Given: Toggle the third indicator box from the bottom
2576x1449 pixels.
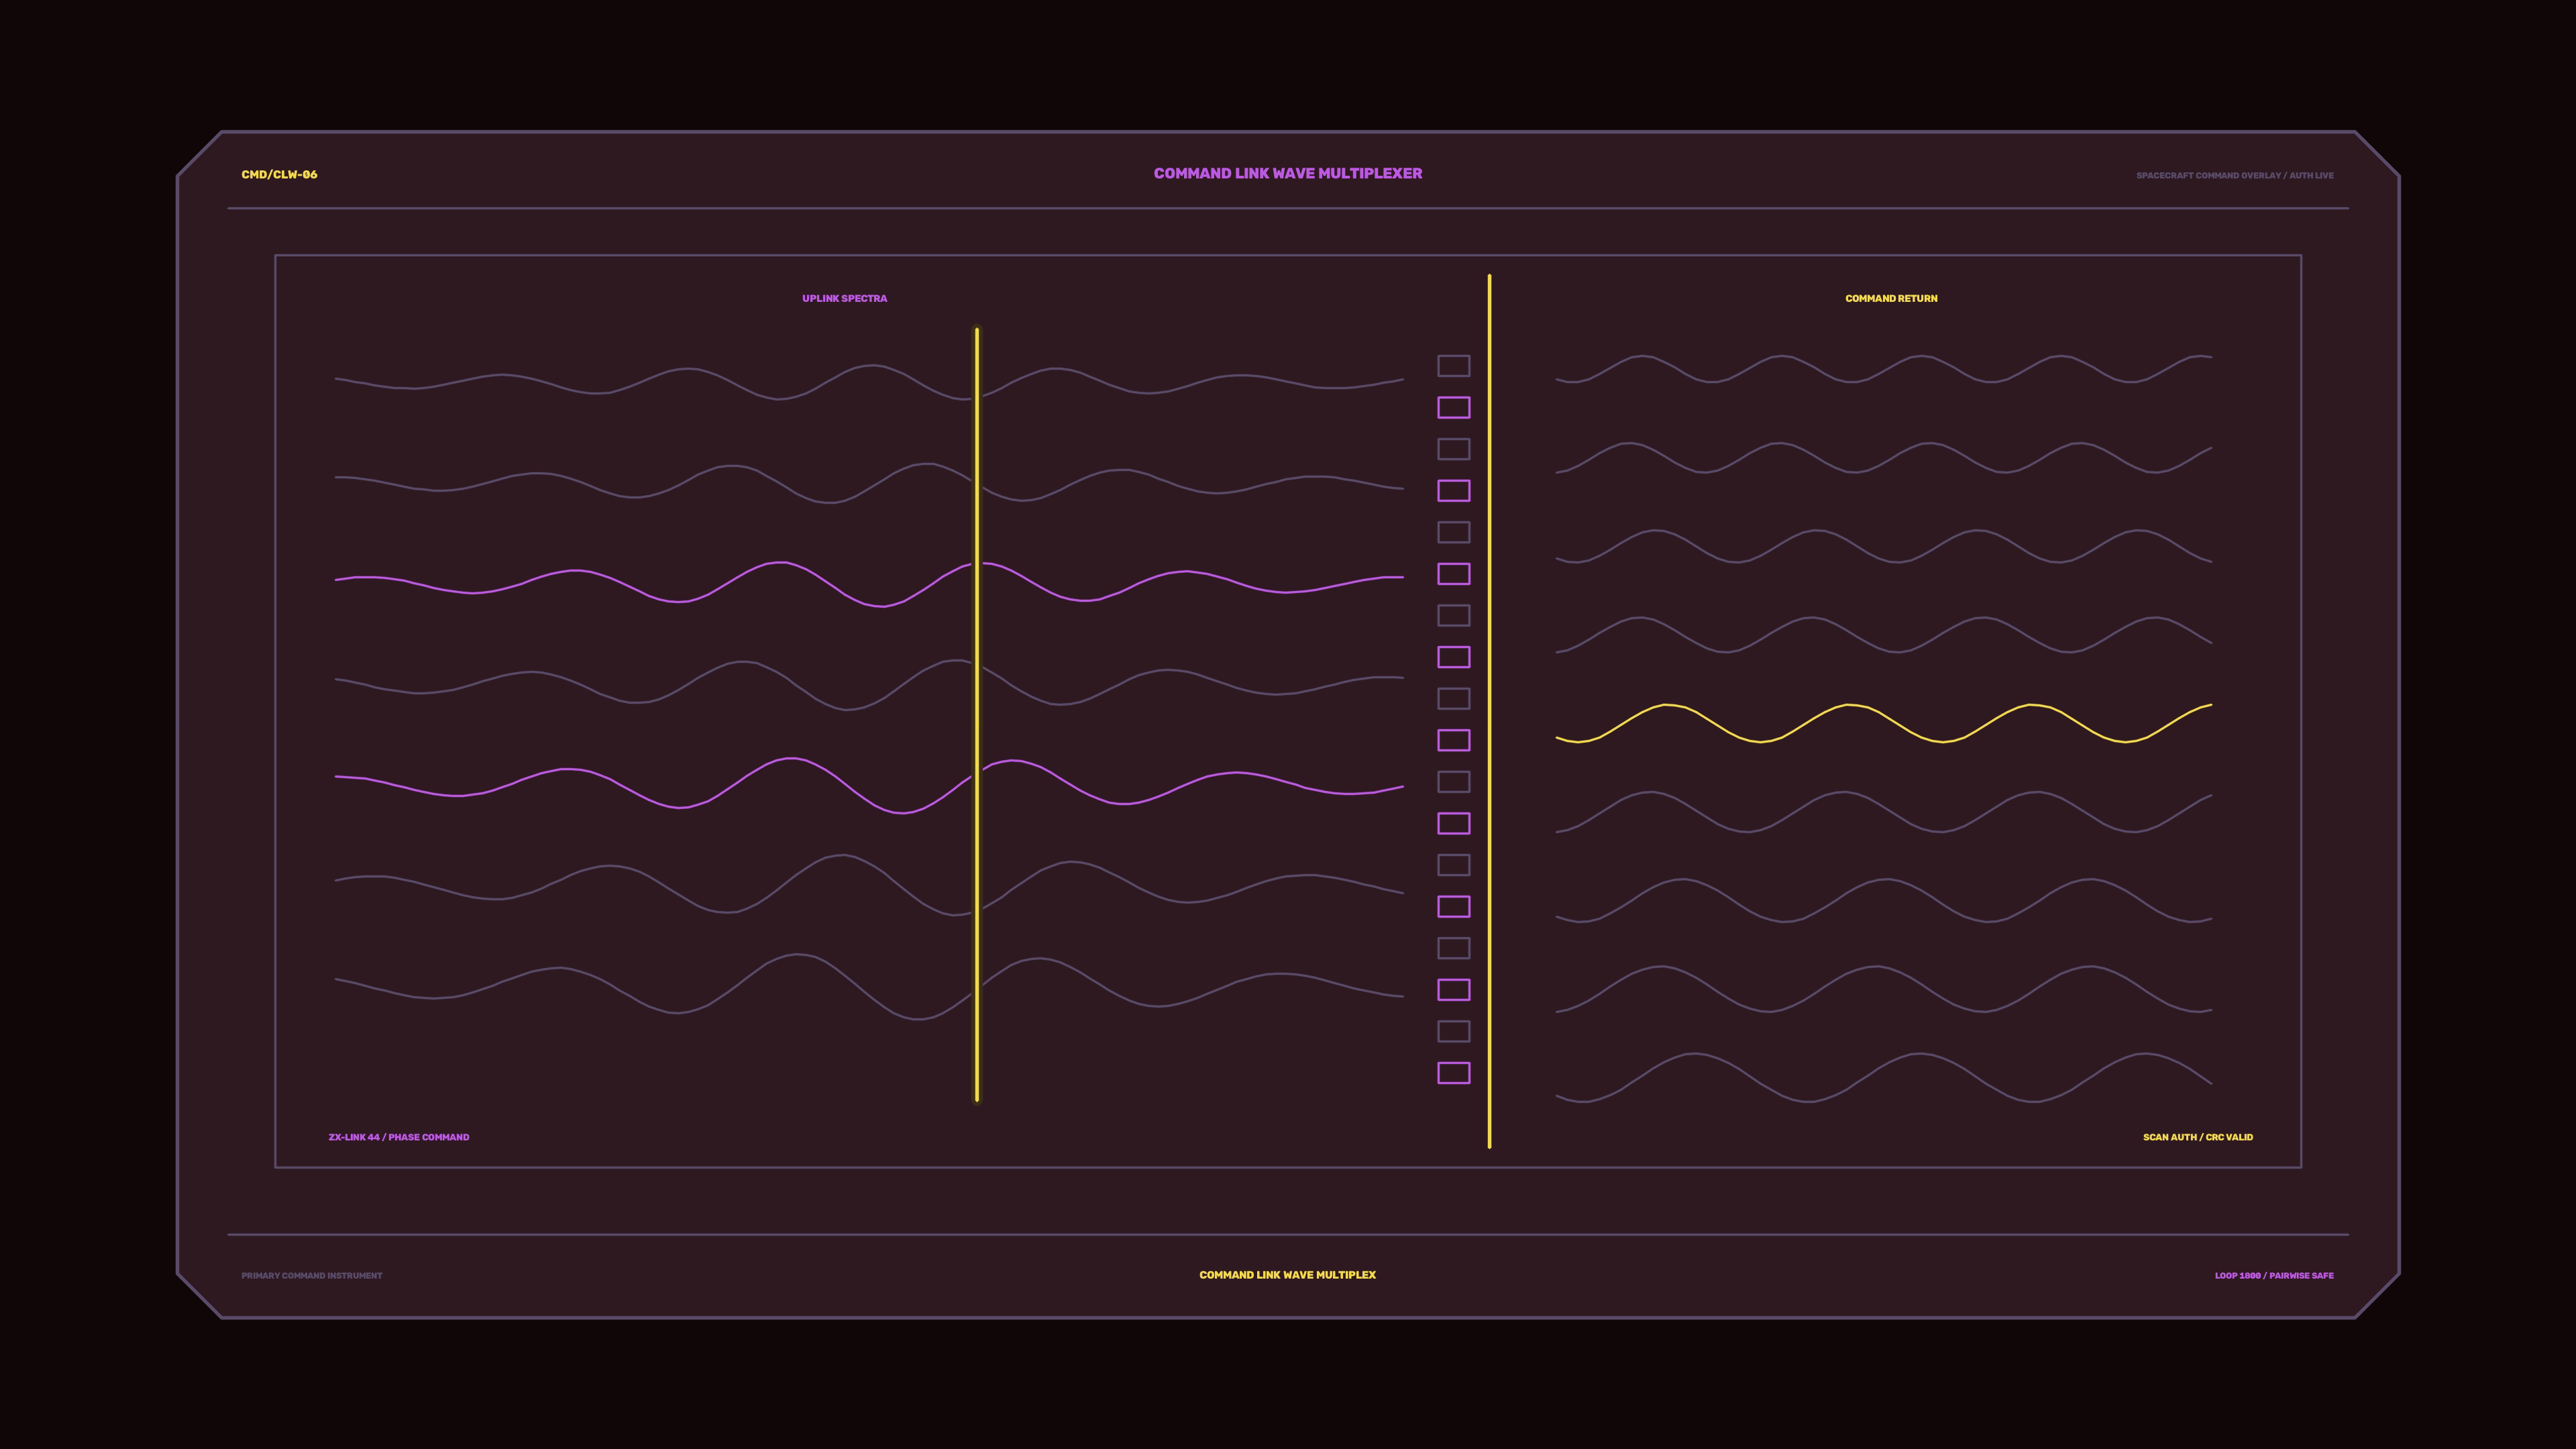Looking at the screenshot, I should click(x=1453, y=990).
